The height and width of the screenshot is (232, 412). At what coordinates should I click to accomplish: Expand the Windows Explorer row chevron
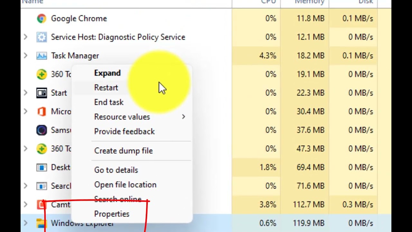[25, 223]
